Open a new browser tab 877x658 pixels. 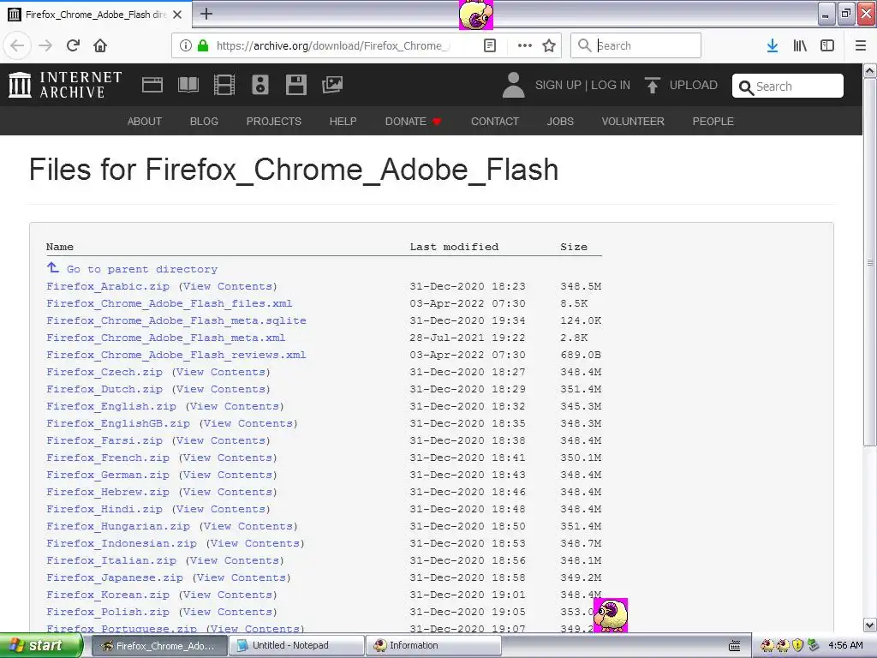[206, 14]
